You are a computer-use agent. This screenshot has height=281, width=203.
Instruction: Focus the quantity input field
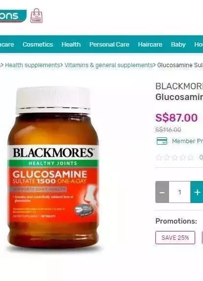click(179, 192)
